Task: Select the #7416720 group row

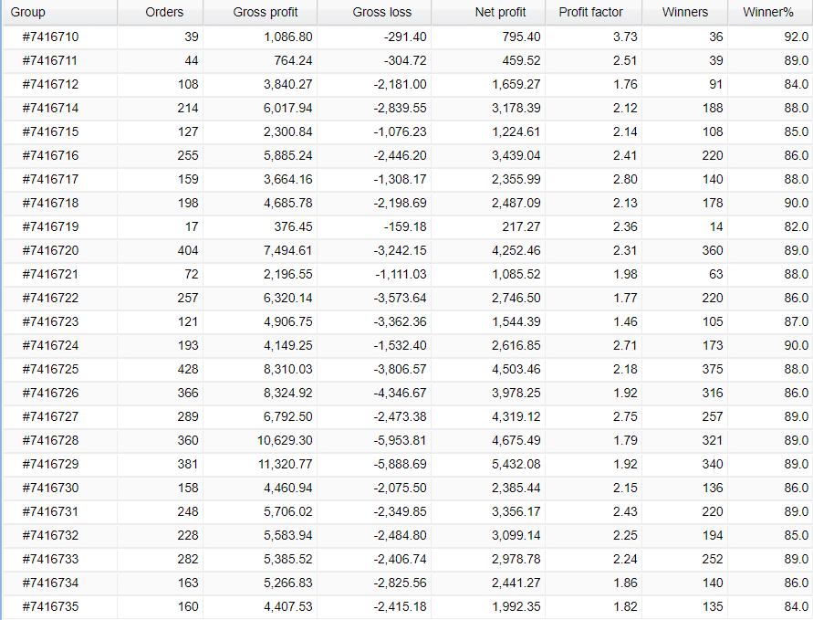Action: tap(50, 251)
